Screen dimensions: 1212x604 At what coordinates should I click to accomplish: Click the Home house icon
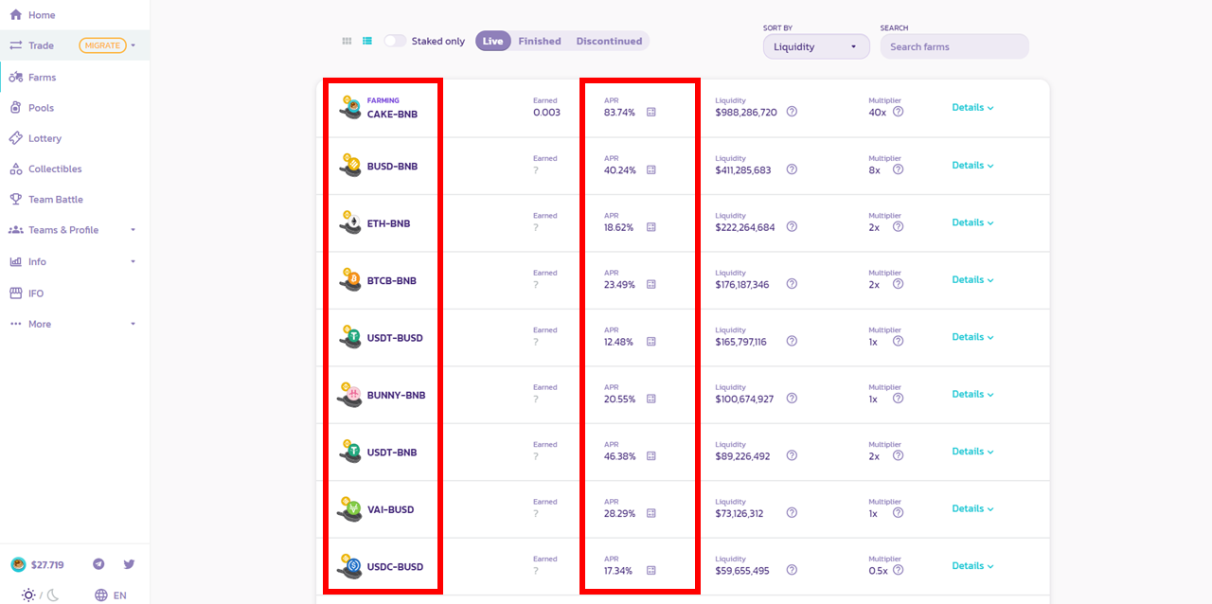(15, 15)
